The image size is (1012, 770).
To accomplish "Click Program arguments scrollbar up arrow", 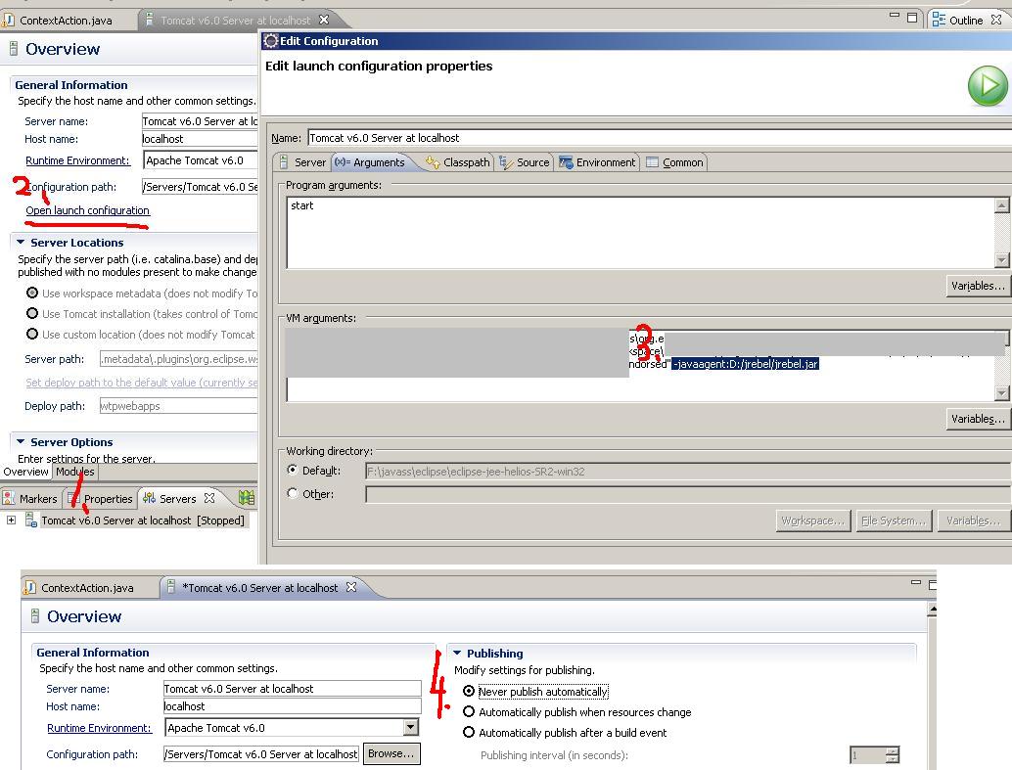I will click(1001, 205).
